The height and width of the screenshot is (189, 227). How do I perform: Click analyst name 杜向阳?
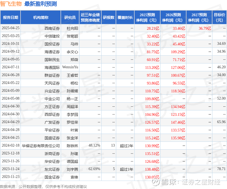tap(72, 28)
